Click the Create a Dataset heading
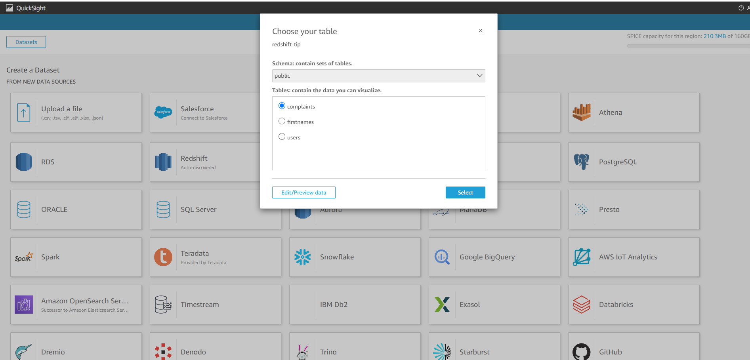 (x=33, y=70)
